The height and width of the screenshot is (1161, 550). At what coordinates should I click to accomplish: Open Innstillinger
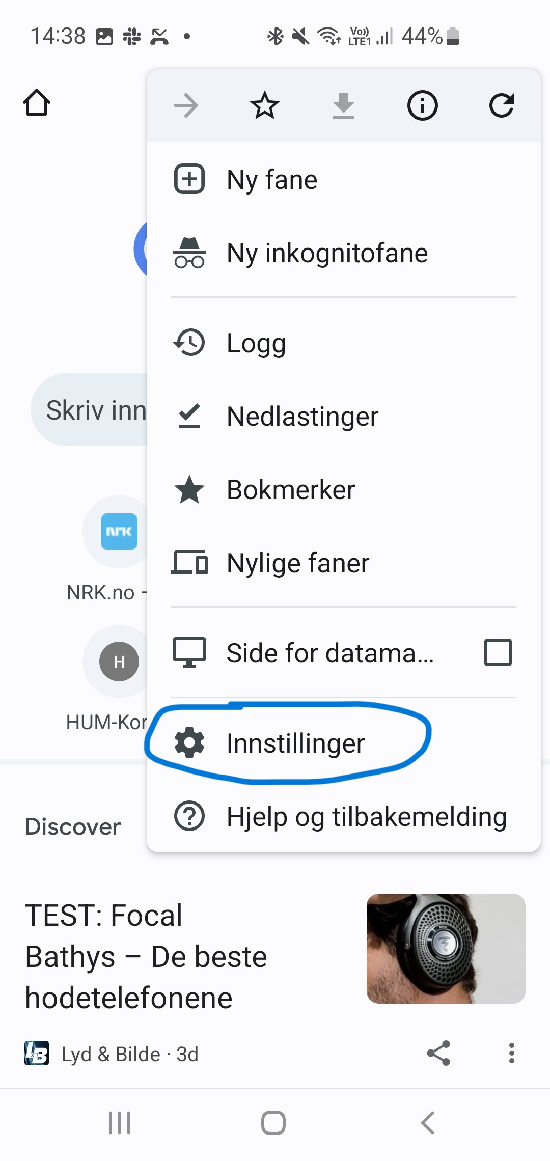coord(295,743)
